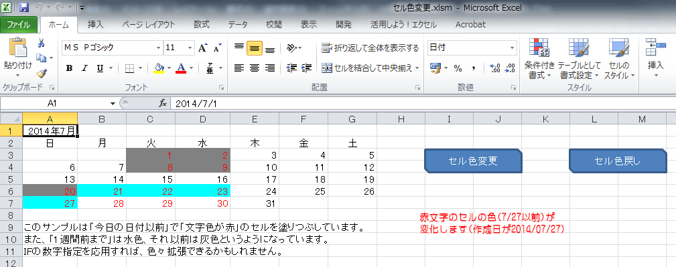676x267 pixels.
Task: Open fill color palette dropdown arrow
Action: [169, 68]
